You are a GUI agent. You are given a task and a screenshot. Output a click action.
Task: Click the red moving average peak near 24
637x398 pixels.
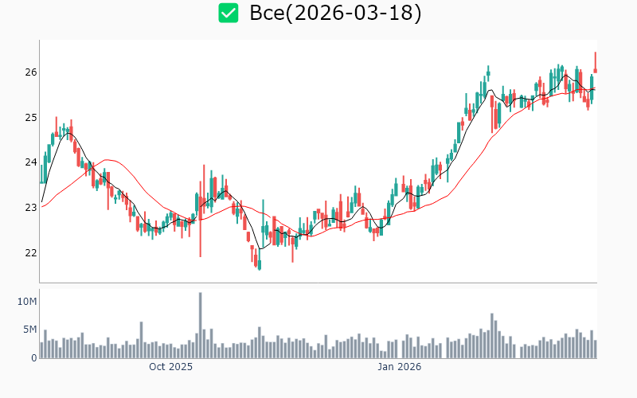(x=107, y=160)
